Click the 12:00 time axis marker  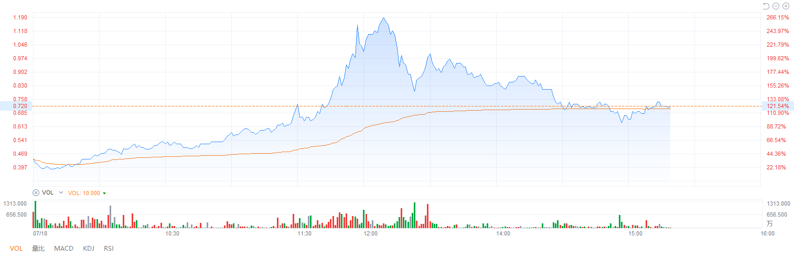(x=371, y=233)
